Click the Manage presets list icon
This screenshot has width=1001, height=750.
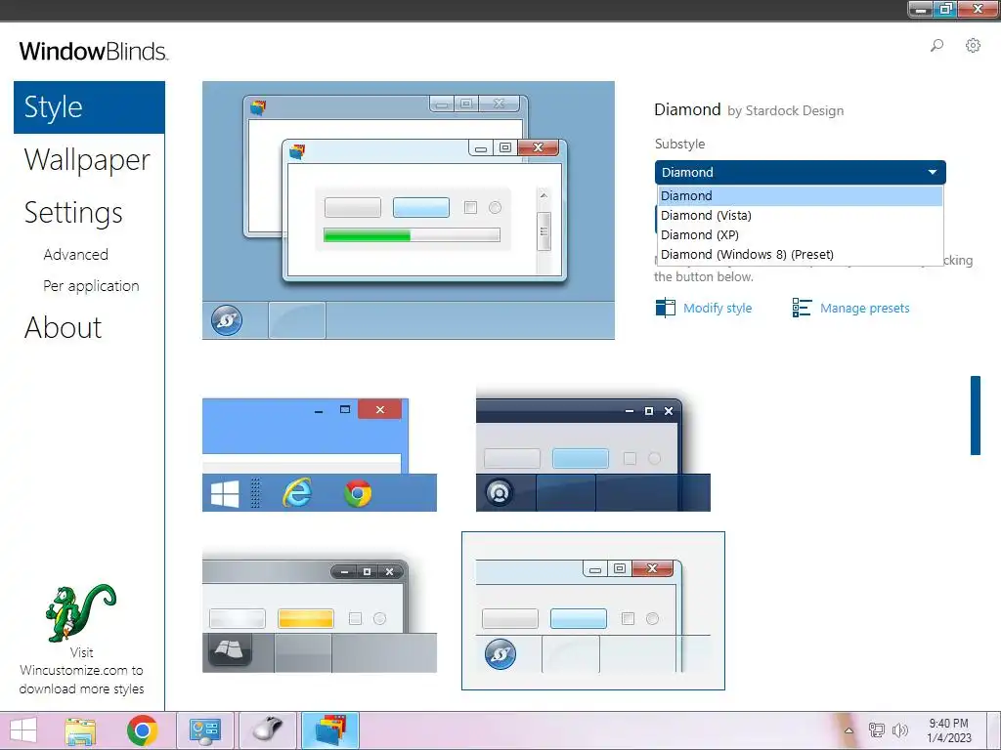click(x=802, y=308)
